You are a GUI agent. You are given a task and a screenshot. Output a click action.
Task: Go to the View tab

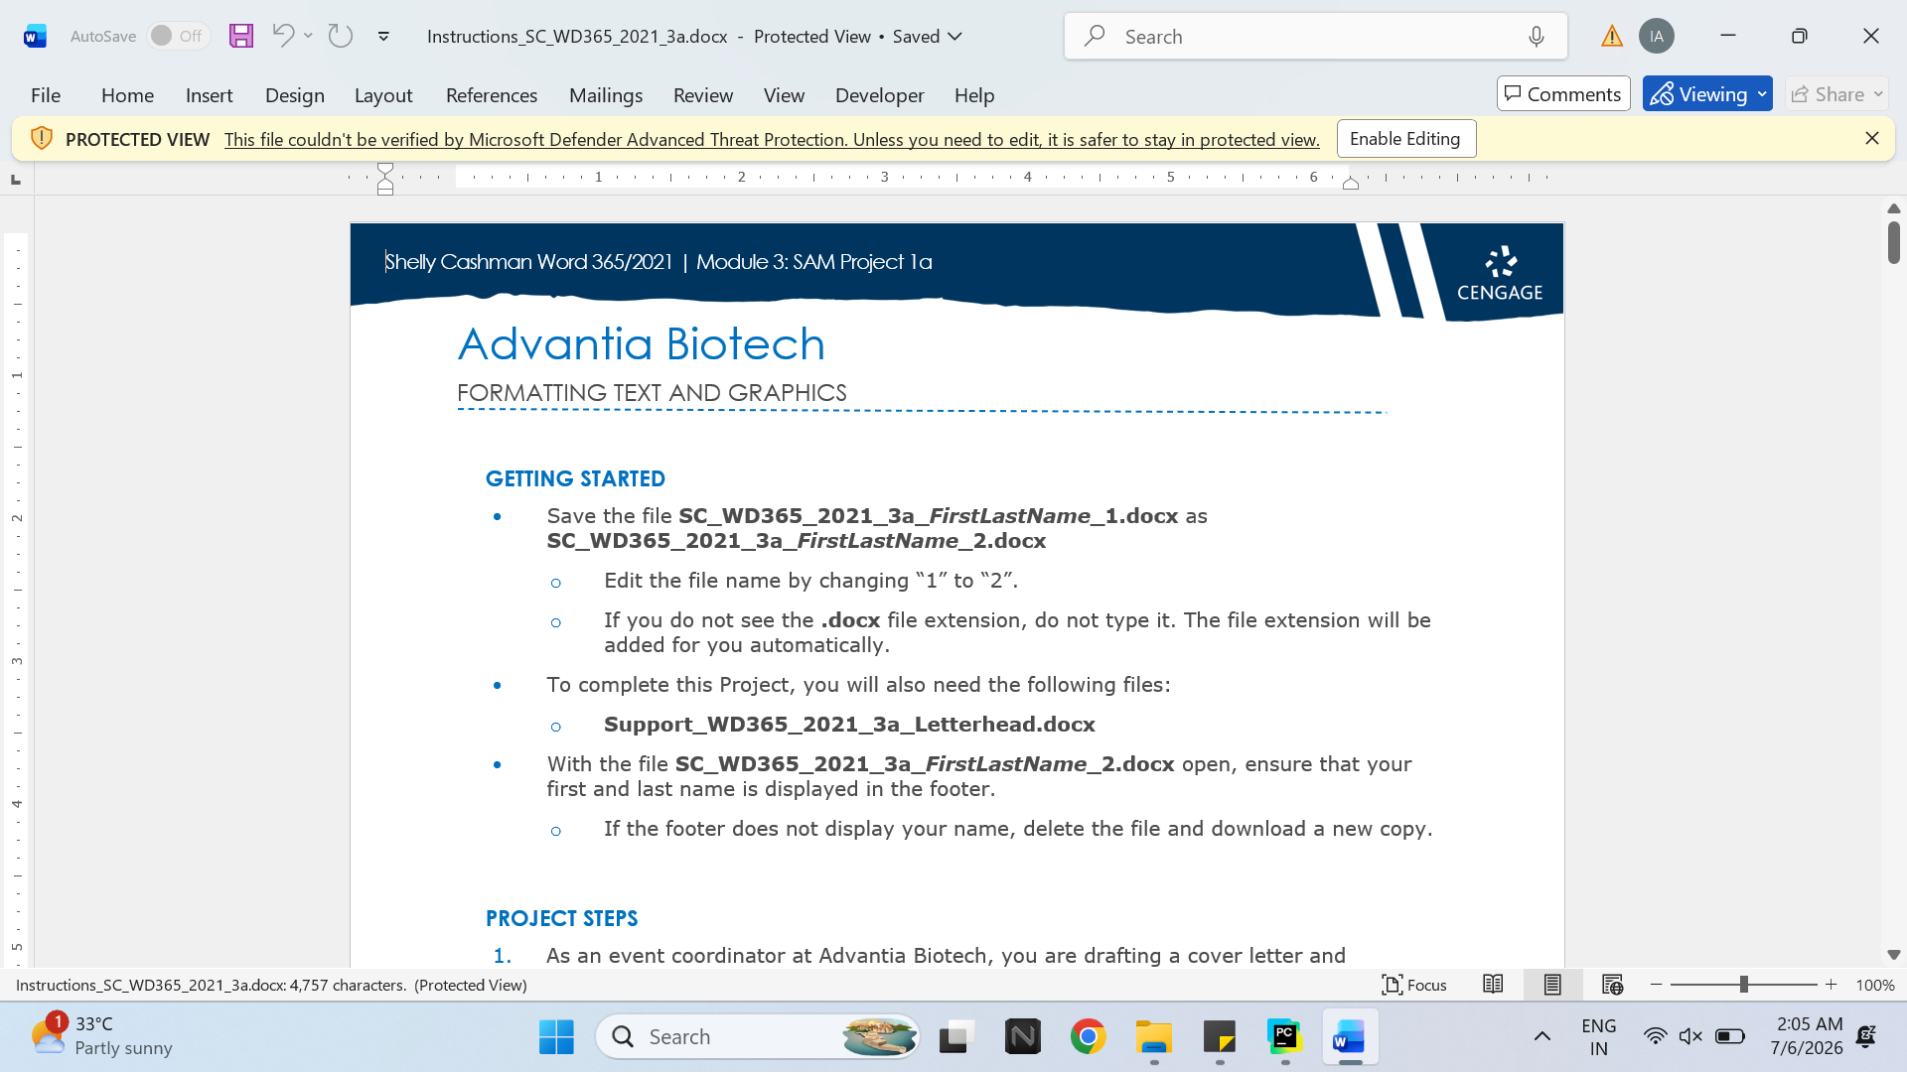pos(784,95)
